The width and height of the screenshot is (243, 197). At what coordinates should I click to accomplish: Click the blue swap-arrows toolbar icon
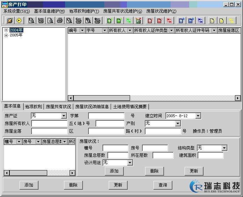200,20
